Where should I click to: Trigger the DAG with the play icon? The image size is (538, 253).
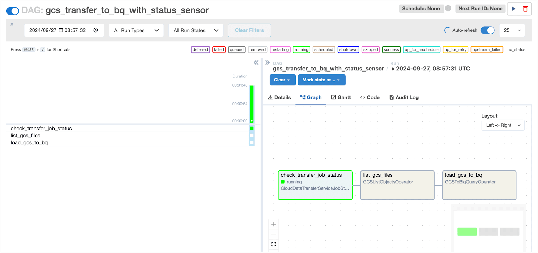514,9
